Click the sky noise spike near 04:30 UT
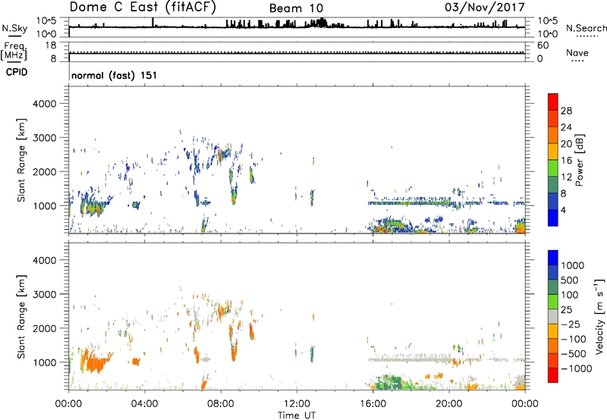 [153, 22]
